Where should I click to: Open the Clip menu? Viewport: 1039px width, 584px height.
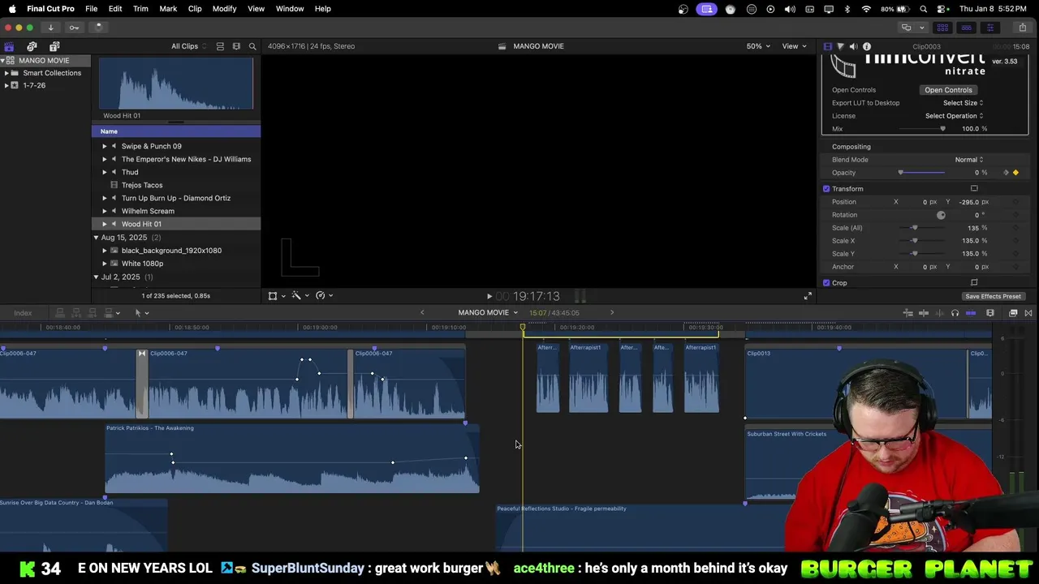point(195,9)
